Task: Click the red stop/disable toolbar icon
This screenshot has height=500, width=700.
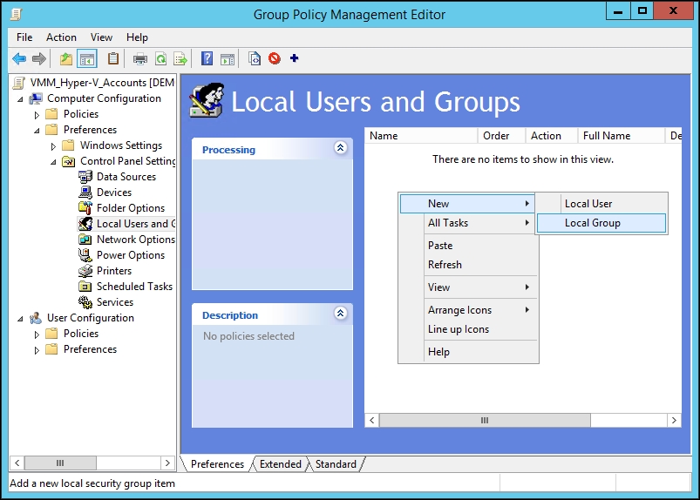Action: pos(275,59)
